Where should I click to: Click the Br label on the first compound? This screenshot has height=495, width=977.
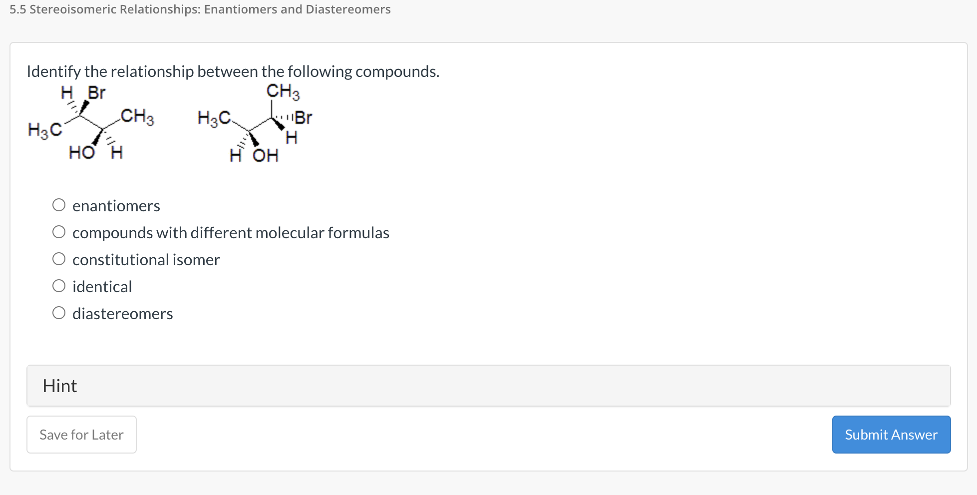(x=96, y=92)
